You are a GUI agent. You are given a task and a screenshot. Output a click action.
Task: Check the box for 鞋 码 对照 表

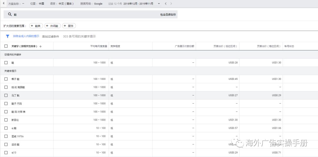pos(6,112)
